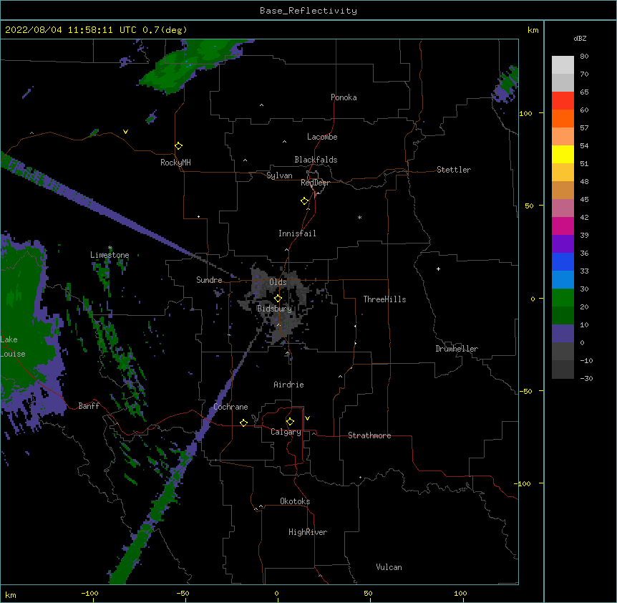Click the Sylvan label

click(279, 175)
